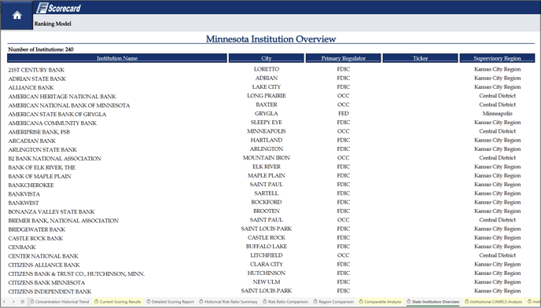The height and width of the screenshot is (308, 541).
Task: Click the City column header
Action: pos(267,58)
